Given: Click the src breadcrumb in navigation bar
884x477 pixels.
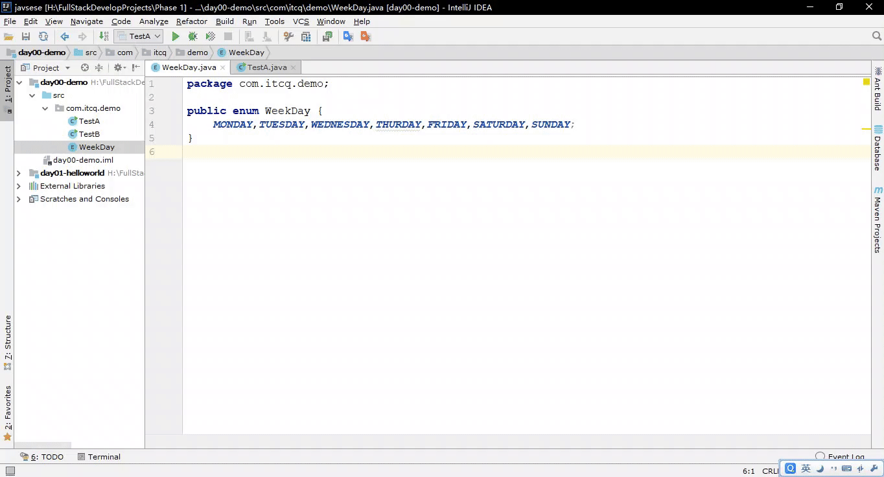Looking at the screenshot, I should [x=86, y=52].
